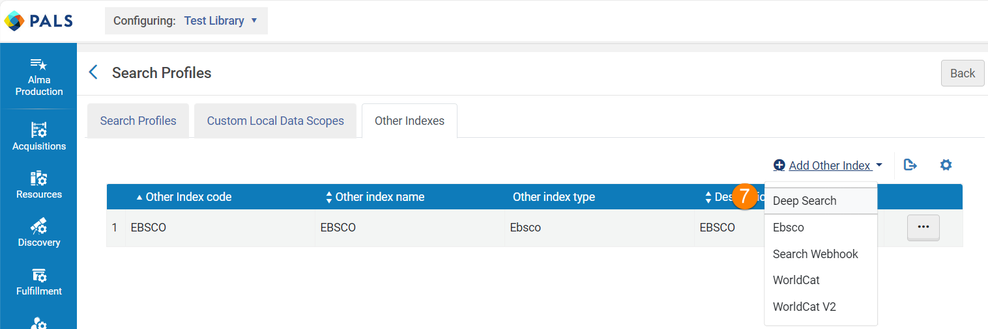Choose Deep Search from the menu
This screenshot has height=329, width=988.
[821, 201]
